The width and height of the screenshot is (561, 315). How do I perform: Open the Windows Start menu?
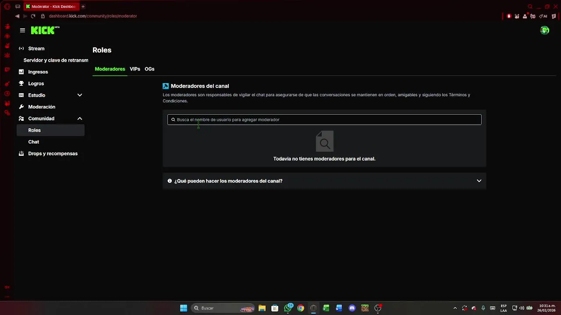pos(184,308)
